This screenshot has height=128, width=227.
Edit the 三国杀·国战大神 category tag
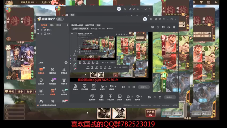(80, 29)
